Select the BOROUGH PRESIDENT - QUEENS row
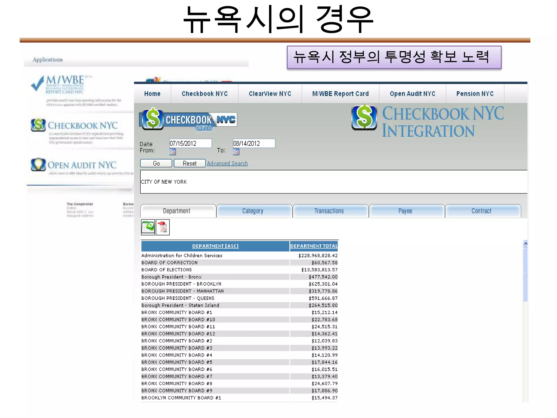Image resolution: width=557 pixels, height=418 pixels. [x=240, y=298]
